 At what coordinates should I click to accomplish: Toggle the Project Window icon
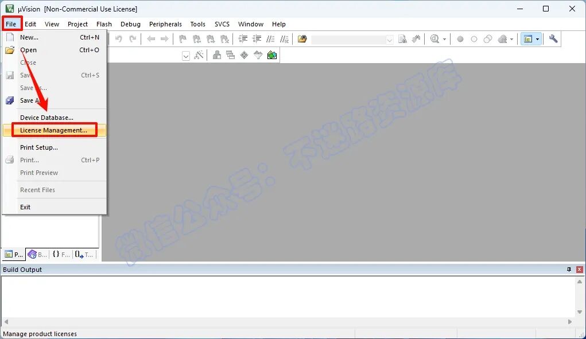527,39
